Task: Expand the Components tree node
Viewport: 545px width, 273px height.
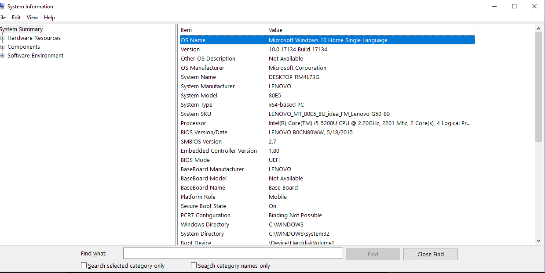Action: tap(3, 47)
